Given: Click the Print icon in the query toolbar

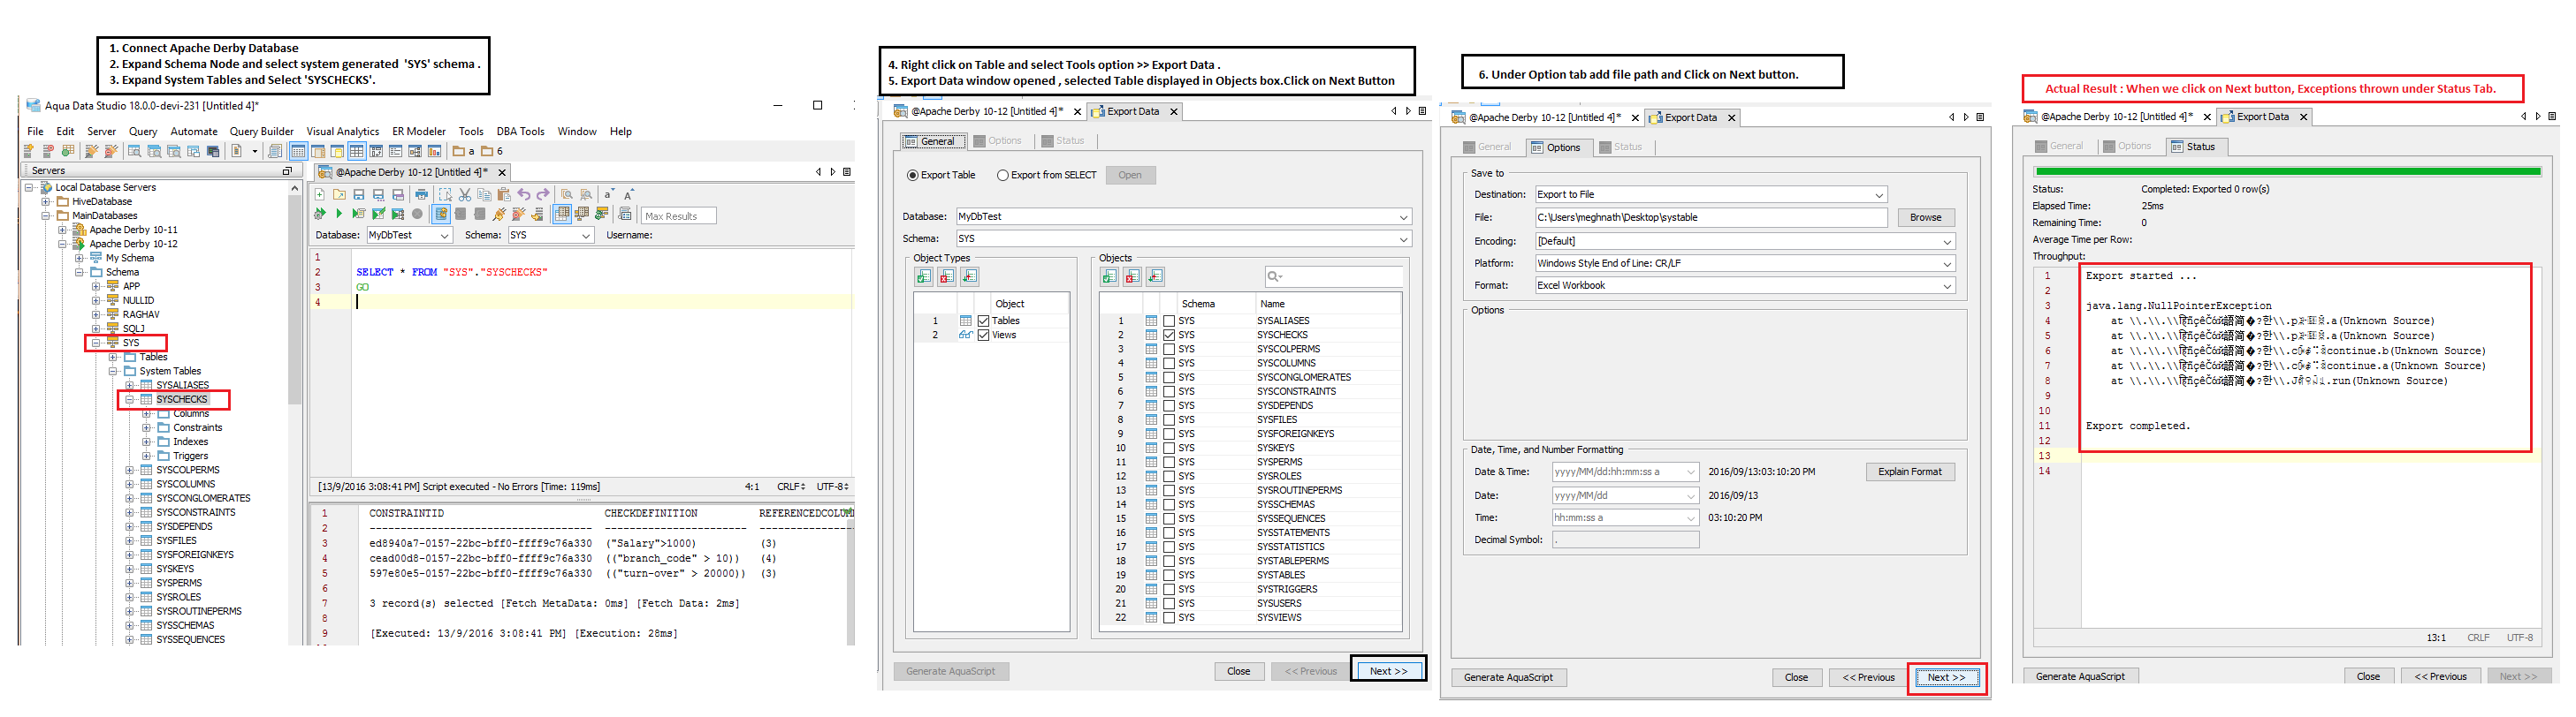Looking at the screenshot, I should 422,195.
